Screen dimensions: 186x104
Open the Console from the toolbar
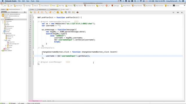click(x=176, y=6)
